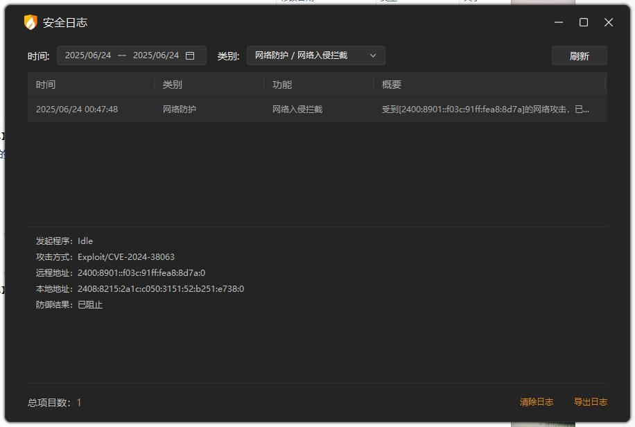Sort by the 时间 column header
Screen dimensions: 635x427
point(46,85)
